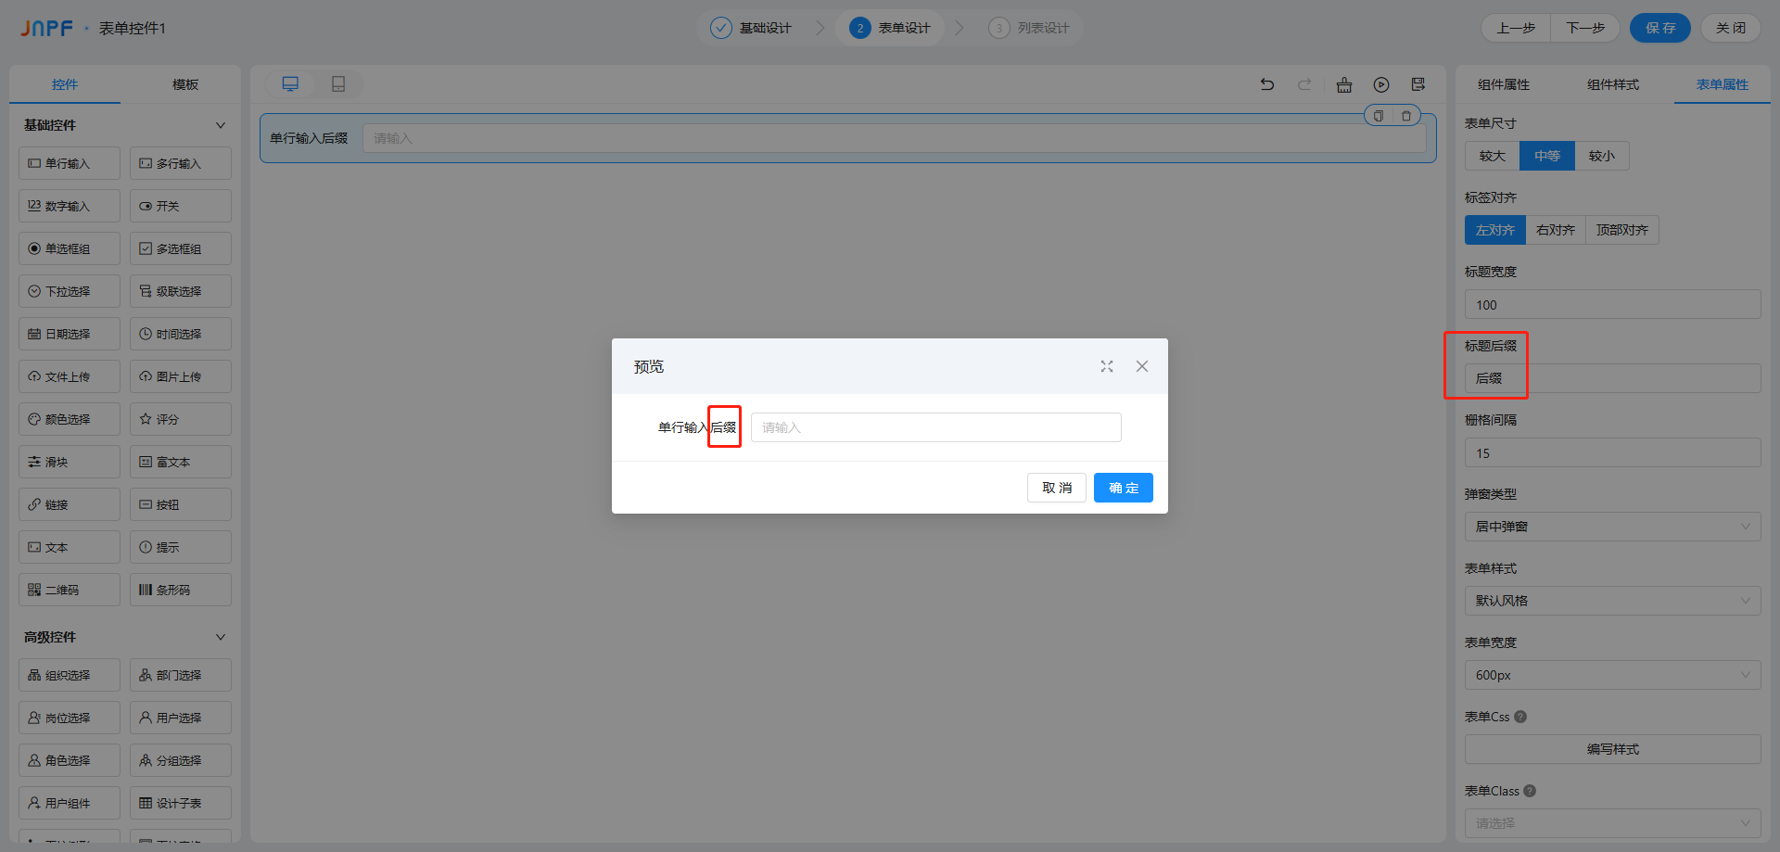The width and height of the screenshot is (1780, 852).
Task: Open the 表单宽度 dropdown
Action: pos(1613,675)
